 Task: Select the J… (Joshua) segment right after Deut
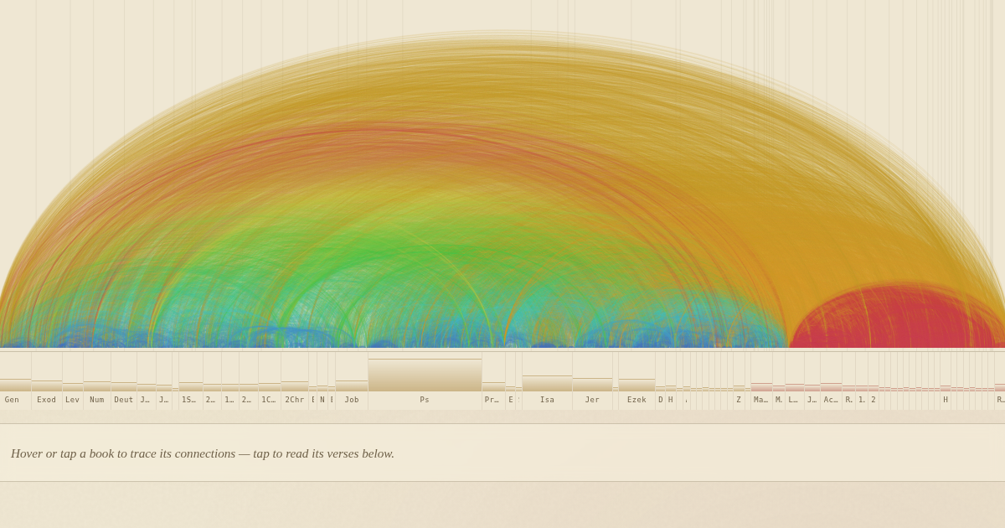point(147,380)
